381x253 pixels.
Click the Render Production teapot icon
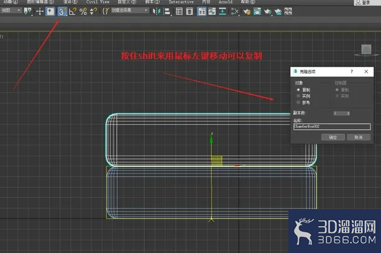coord(267,11)
